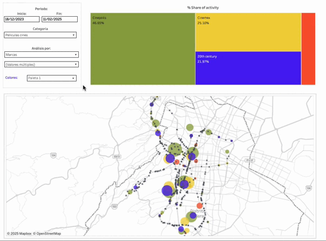Click the Cinepolis 46.65% label text
Screen dimensions: 326x241
pos(99,21)
